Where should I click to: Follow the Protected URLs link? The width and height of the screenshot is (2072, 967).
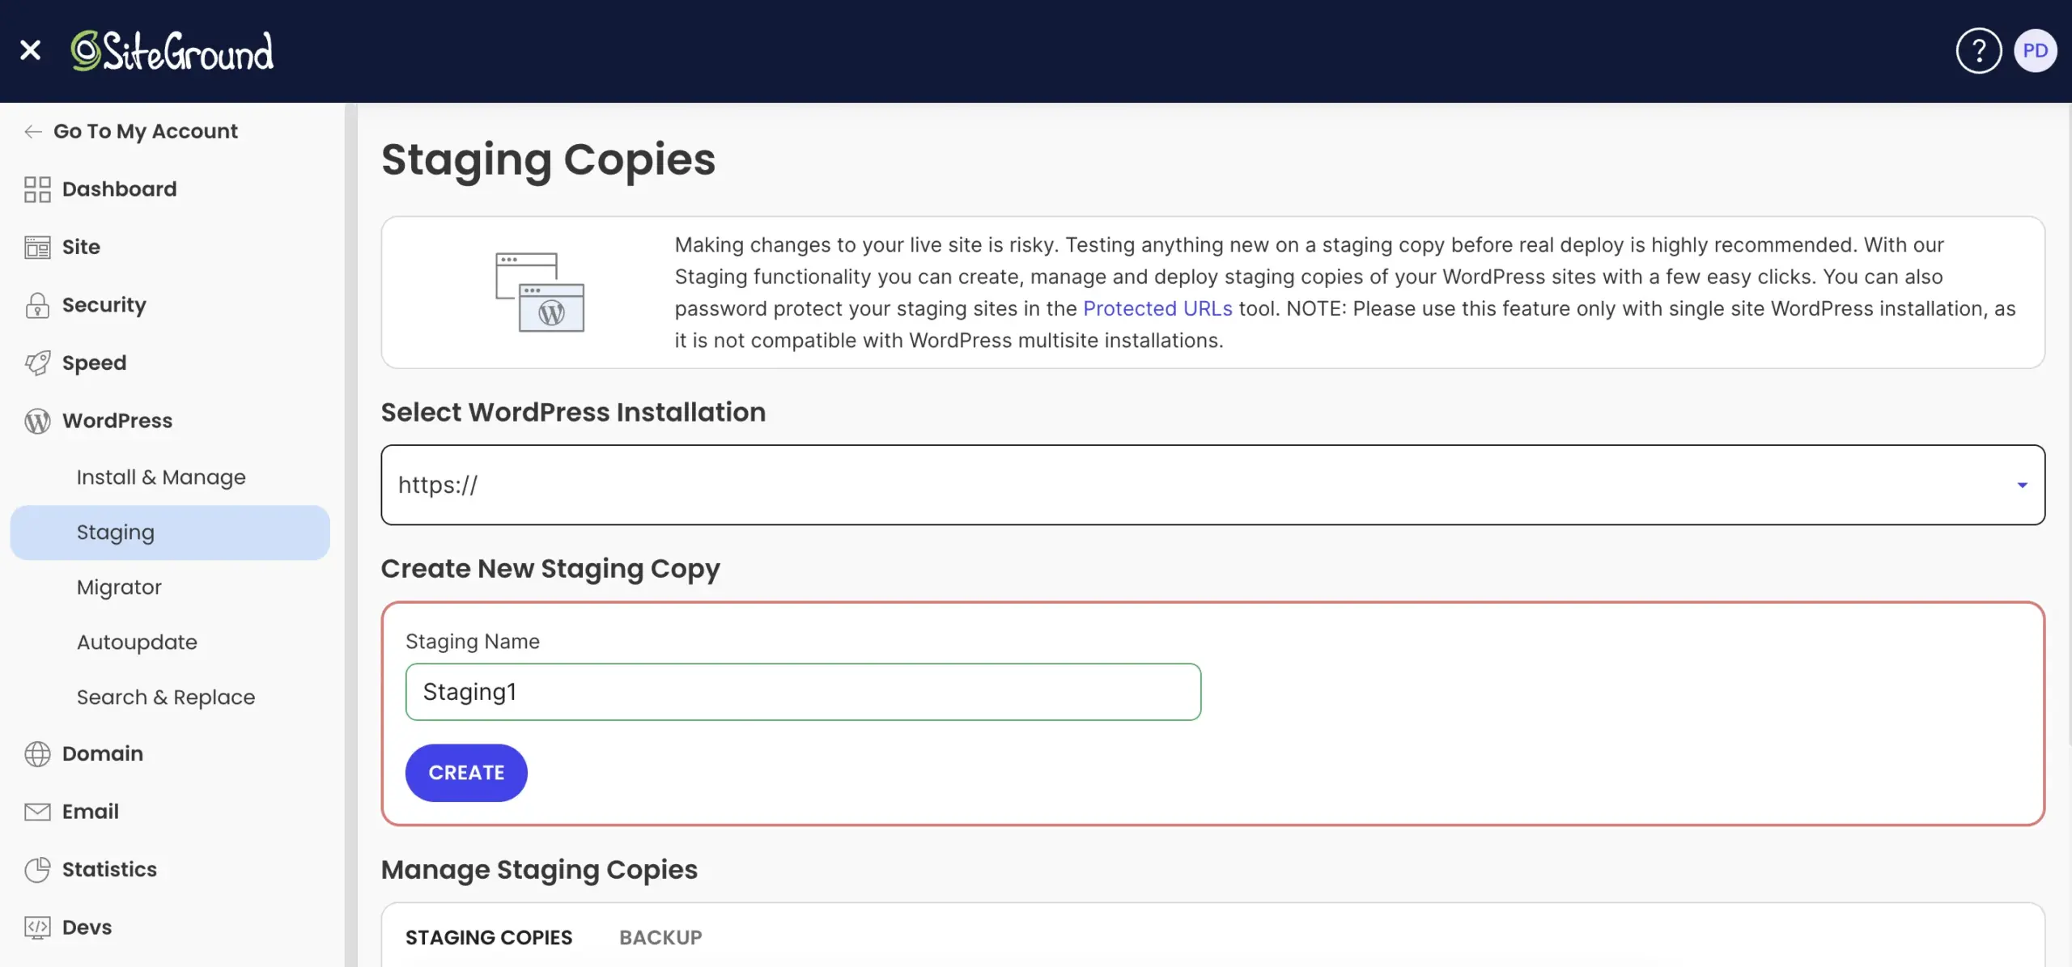click(x=1157, y=308)
